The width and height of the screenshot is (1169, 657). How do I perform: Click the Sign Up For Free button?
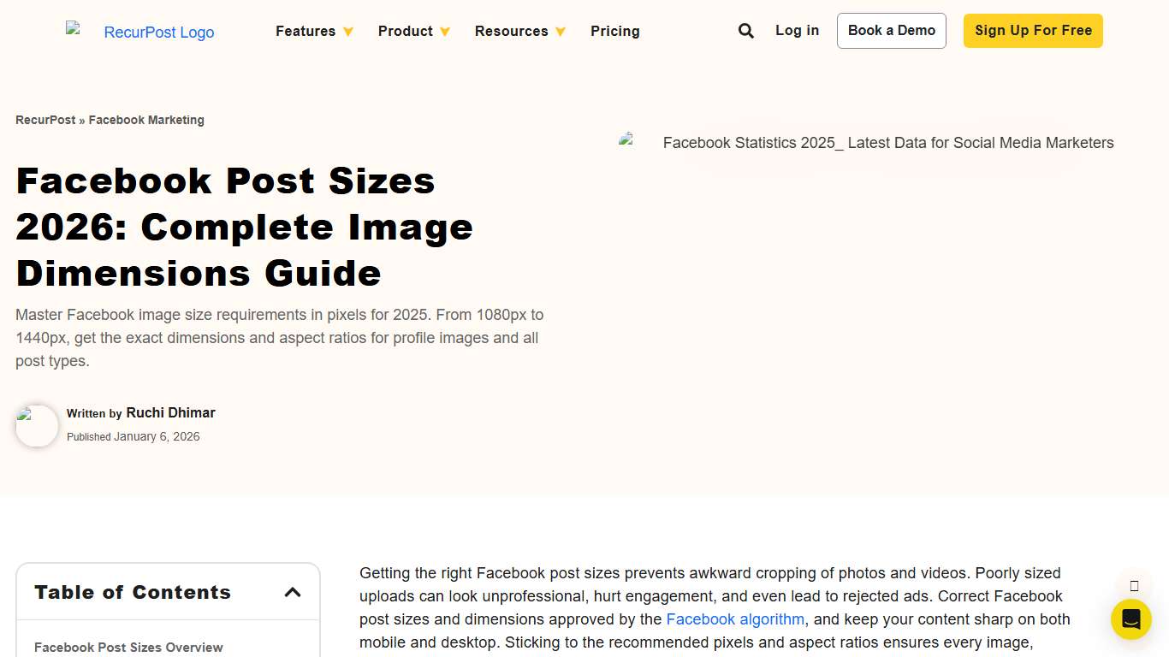[x=1032, y=30]
